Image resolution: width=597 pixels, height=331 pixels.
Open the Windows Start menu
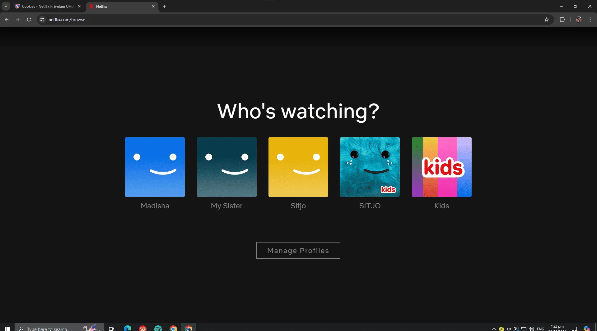7,328
